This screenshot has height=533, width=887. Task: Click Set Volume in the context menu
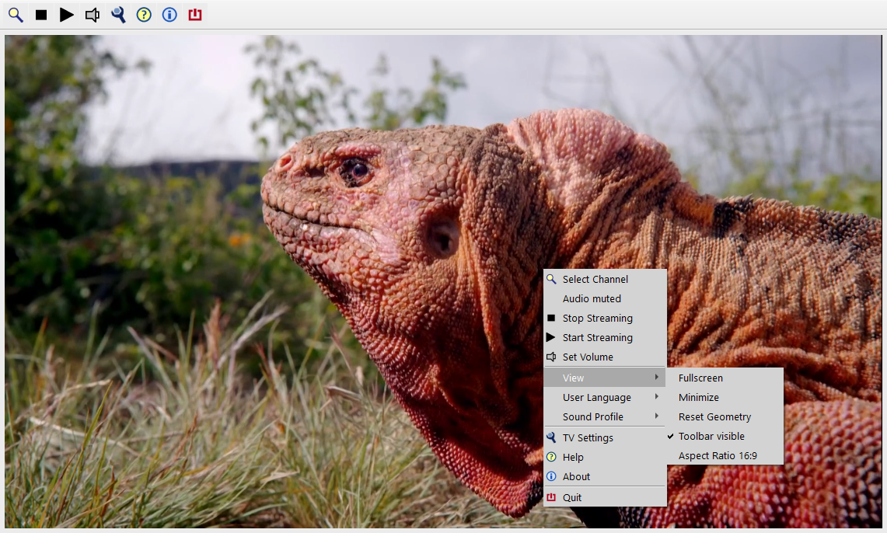click(x=588, y=357)
